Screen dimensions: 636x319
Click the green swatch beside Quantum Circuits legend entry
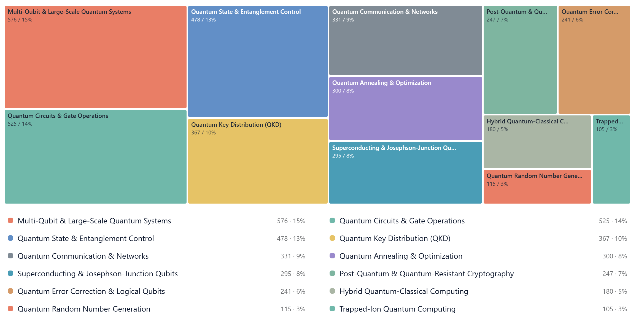point(332,220)
